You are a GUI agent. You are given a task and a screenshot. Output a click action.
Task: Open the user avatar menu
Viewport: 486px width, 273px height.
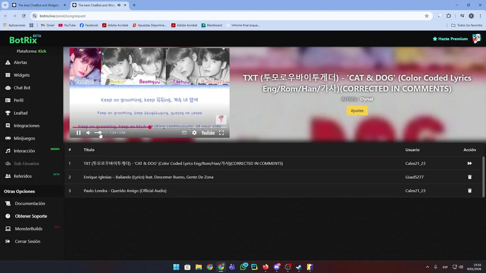pyautogui.click(x=477, y=39)
